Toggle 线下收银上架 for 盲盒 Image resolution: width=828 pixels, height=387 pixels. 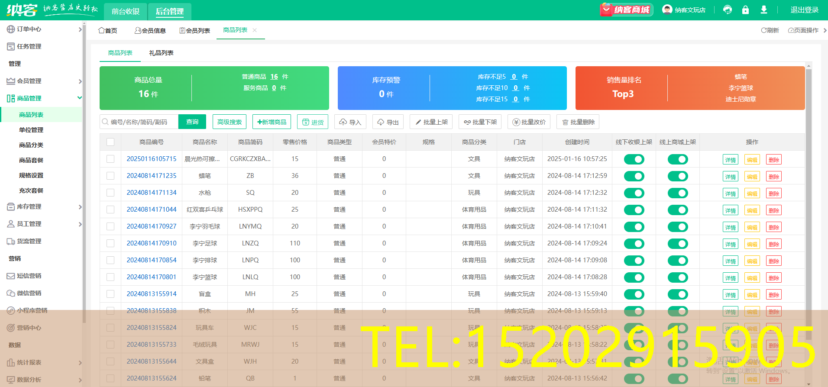click(x=634, y=294)
